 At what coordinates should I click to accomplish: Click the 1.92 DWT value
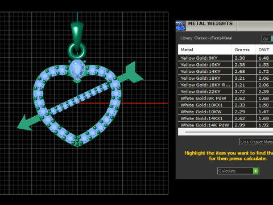pyautogui.click(x=264, y=125)
